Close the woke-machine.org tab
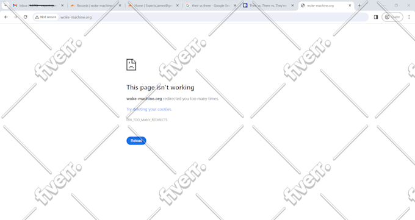 coord(350,5)
